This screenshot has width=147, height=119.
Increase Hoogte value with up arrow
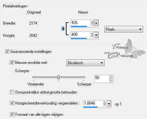coord(92,34)
